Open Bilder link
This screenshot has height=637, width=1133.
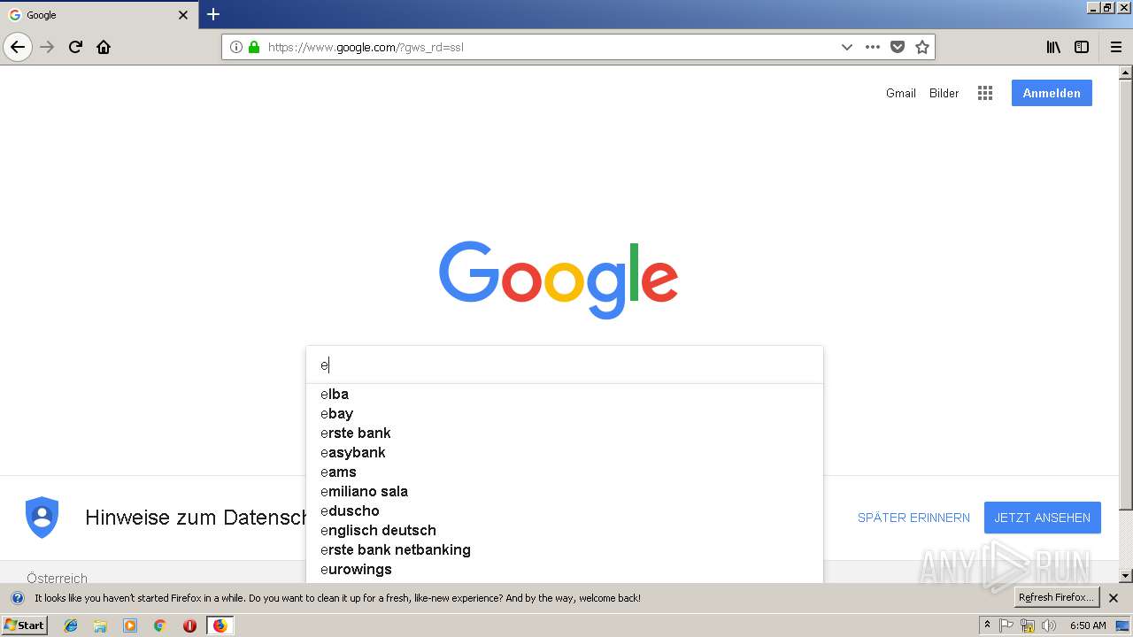click(944, 93)
